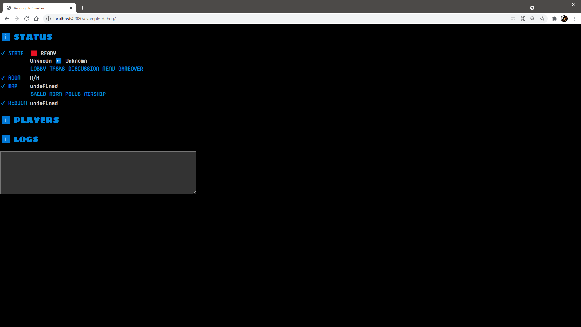The height and width of the screenshot is (327, 581).
Task: Click the zoom magnifier icon in address bar
Action: point(533,19)
